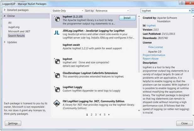Click the Apache-2.0 license text
The width and height of the screenshot is (194, 131).
tap(155, 52)
